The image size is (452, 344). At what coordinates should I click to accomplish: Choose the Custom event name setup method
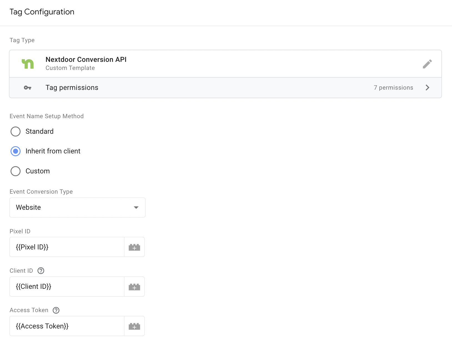coord(16,171)
